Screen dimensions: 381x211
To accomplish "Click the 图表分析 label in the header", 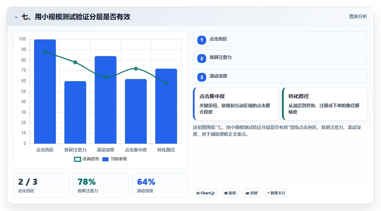I will click(358, 17).
